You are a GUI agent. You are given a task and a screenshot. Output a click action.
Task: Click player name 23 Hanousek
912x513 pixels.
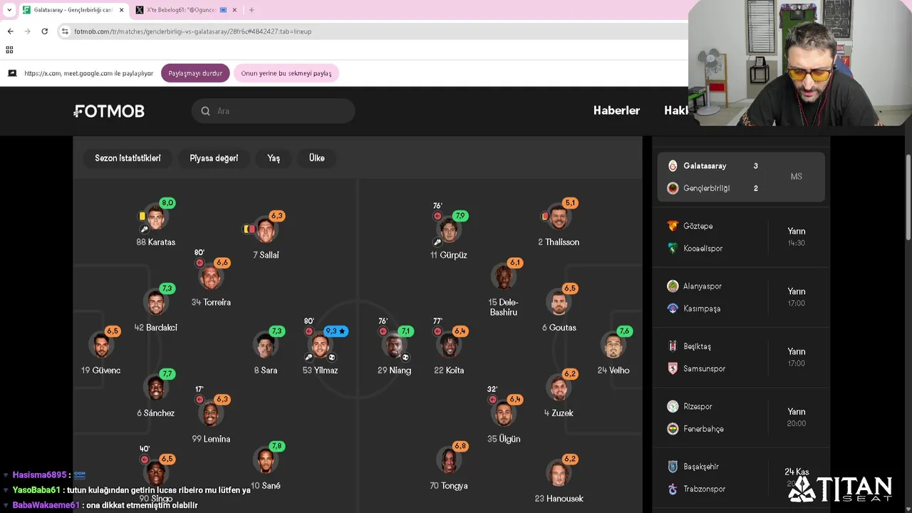[x=559, y=499]
